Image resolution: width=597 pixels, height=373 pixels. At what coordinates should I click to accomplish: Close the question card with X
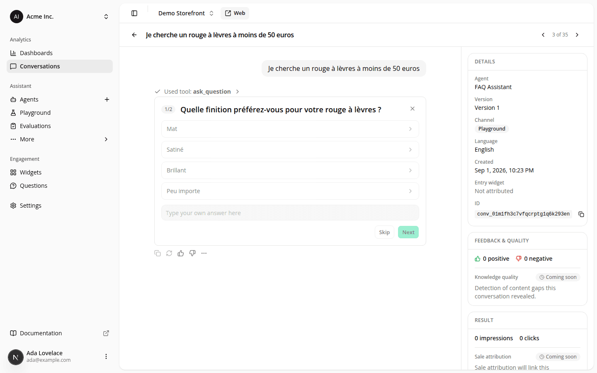(413, 109)
